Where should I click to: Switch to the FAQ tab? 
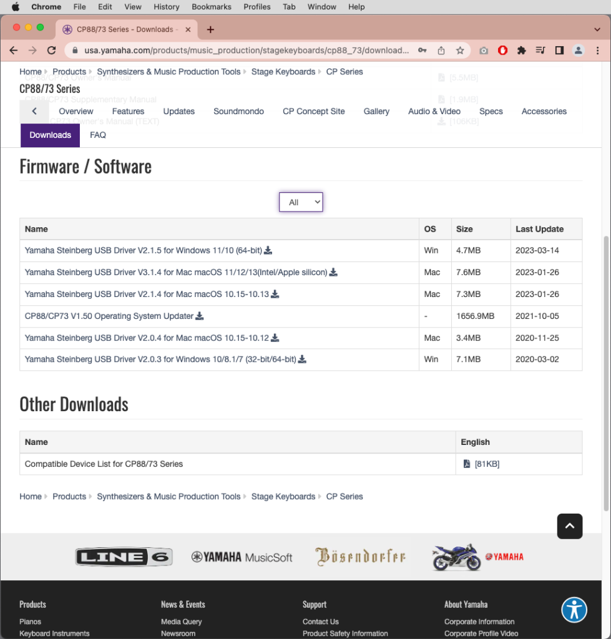98,135
